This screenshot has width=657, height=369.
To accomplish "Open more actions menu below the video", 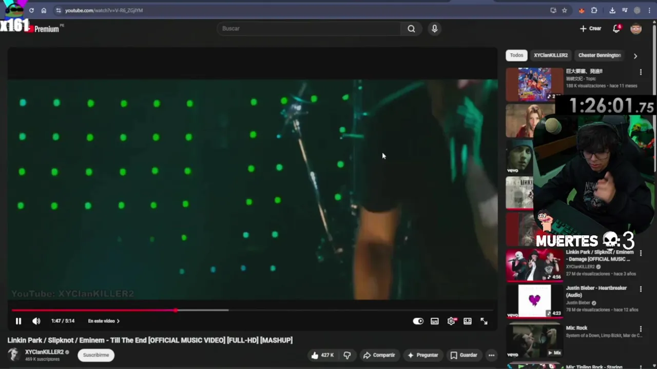I will (491, 355).
